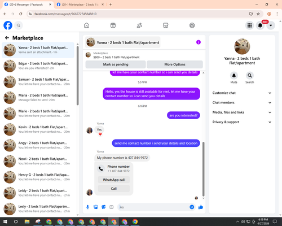Viewport: 282px width, 226px height.
Task: Open Henry G conversation
Action: (x=38, y=177)
